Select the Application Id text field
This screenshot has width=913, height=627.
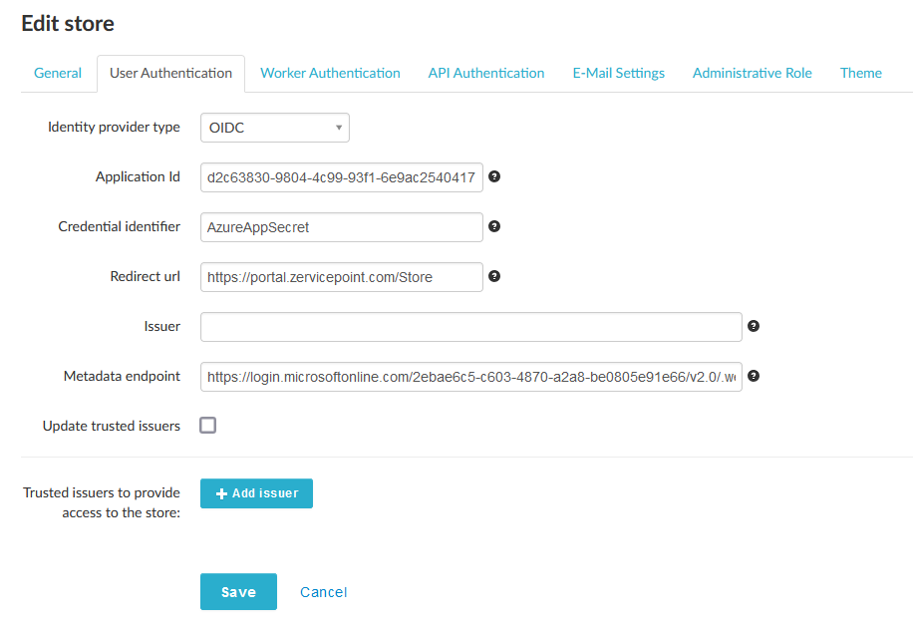(341, 176)
